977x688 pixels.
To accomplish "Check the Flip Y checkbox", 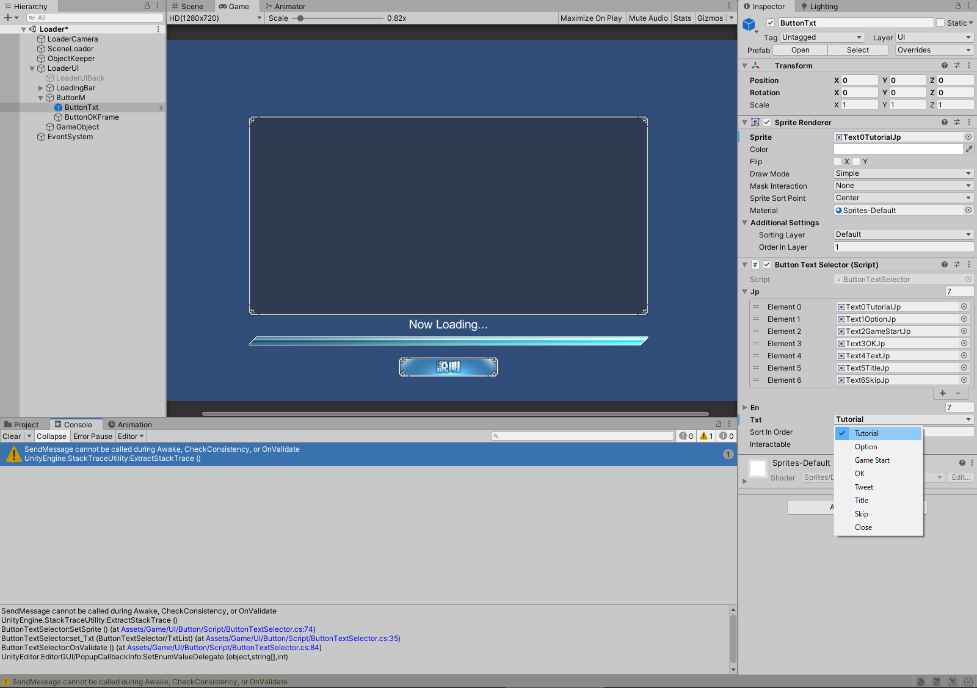I will 856,161.
